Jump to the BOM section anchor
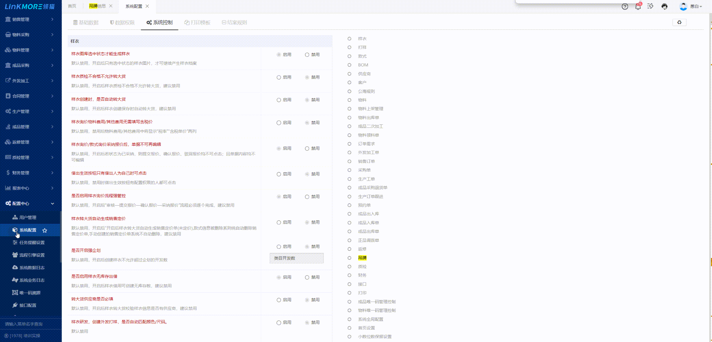The width and height of the screenshot is (712, 342). (363, 65)
